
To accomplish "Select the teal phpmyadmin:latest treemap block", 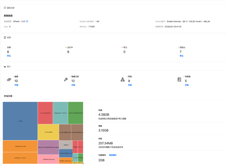I will [60, 113].
